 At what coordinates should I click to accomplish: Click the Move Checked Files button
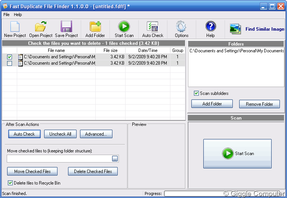pyautogui.click(x=33, y=171)
